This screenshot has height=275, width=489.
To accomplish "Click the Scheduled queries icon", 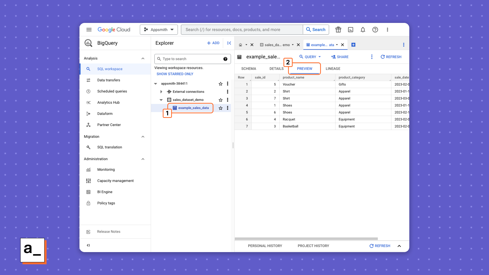I will click(x=88, y=91).
